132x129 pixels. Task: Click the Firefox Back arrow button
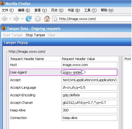4,19
